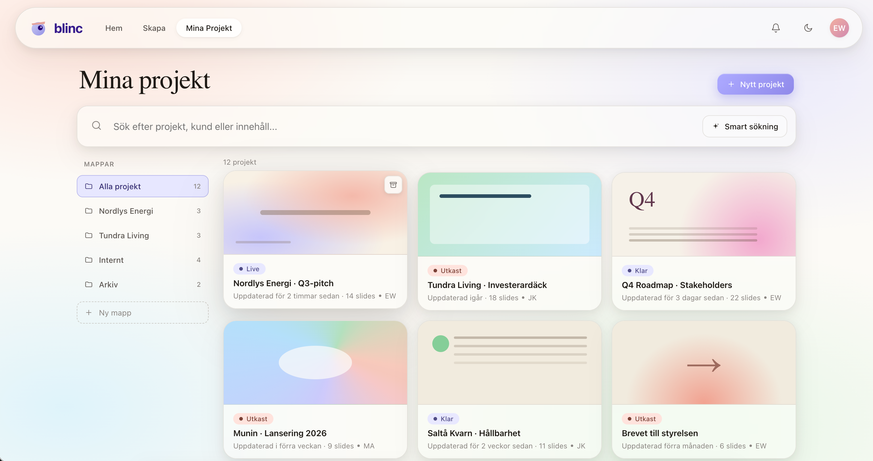Open the EW user avatar menu

[x=839, y=28]
